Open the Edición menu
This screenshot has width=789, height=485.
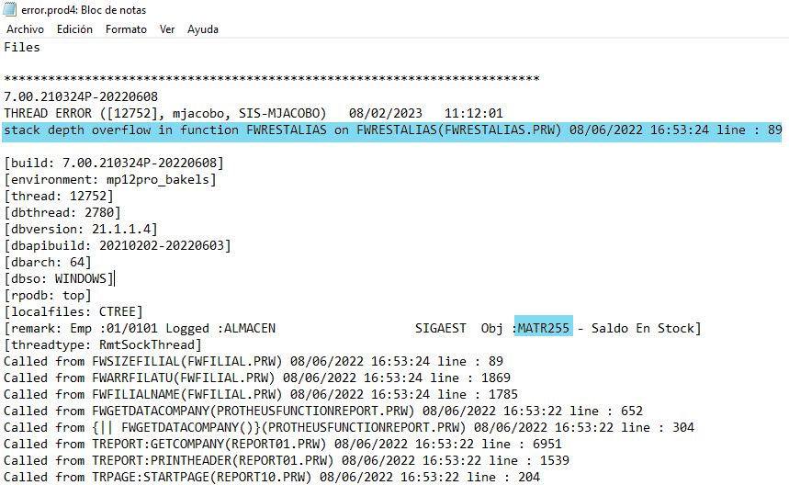pyautogui.click(x=74, y=29)
